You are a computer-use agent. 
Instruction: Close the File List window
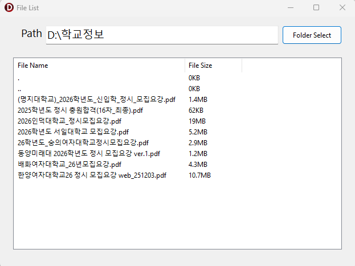tap(342, 8)
